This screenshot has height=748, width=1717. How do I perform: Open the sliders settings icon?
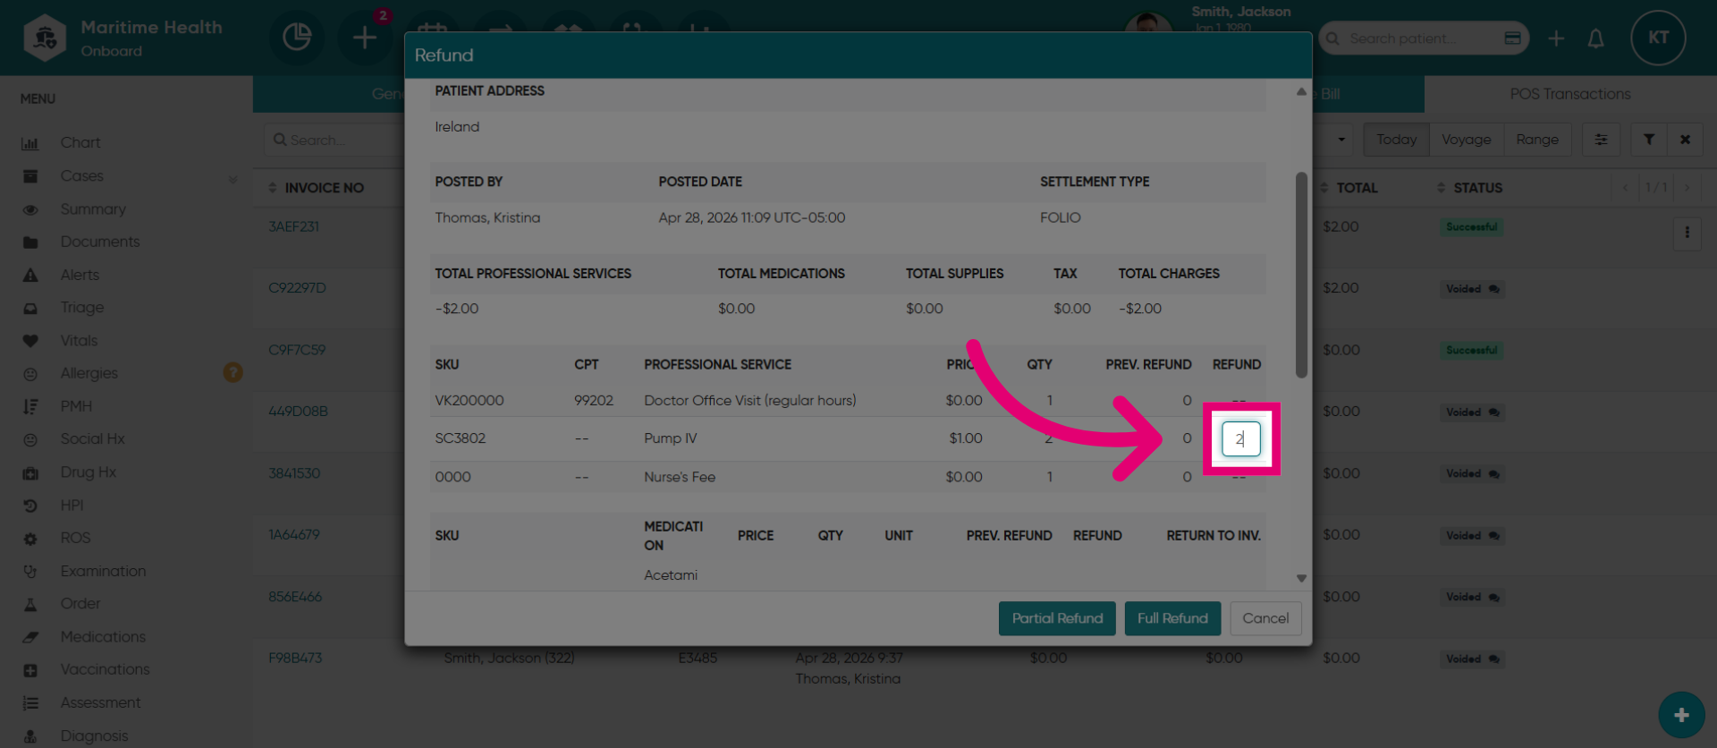[1601, 140]
